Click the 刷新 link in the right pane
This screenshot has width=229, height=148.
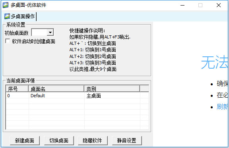point(222,107)
